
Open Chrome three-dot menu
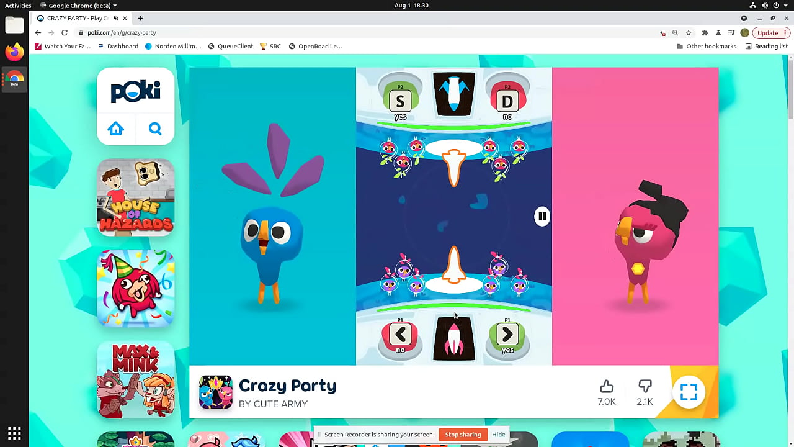[785, 32]
